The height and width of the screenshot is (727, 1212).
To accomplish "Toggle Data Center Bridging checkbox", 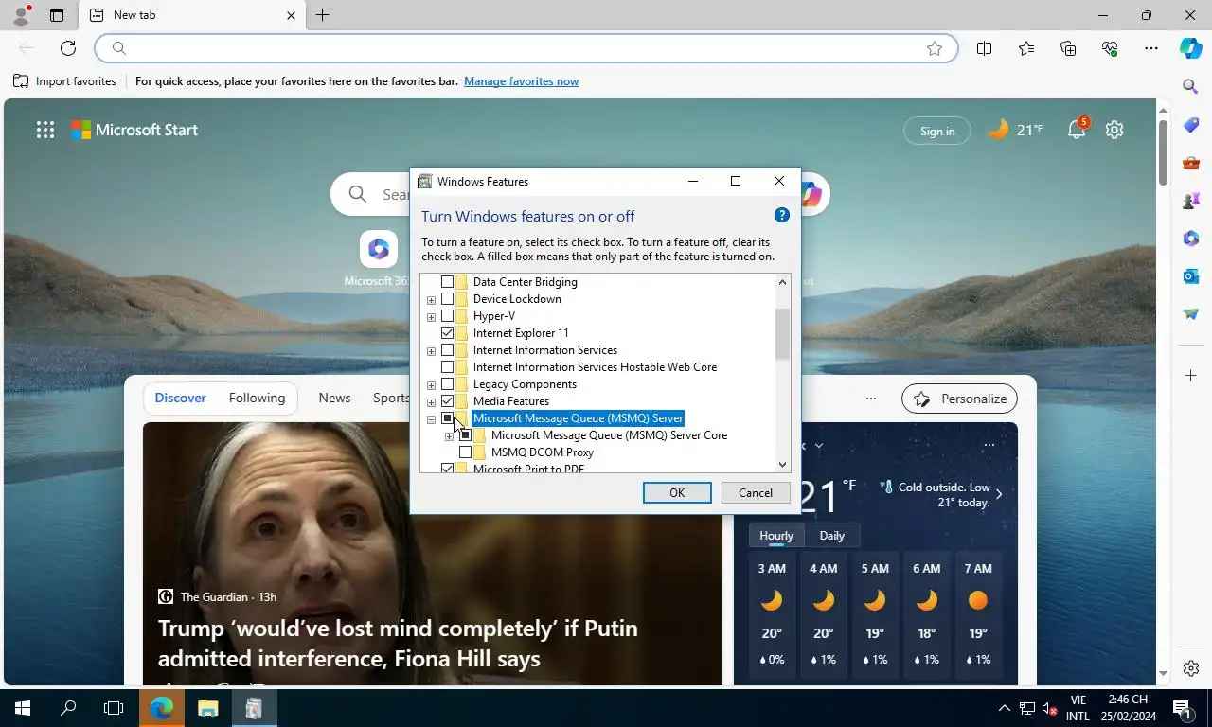I will 448,282.
